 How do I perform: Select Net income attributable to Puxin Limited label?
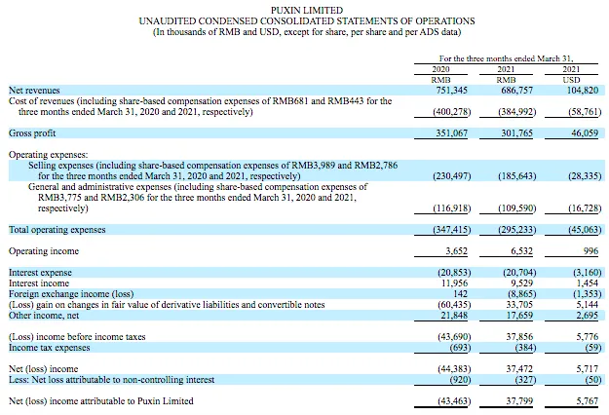[x=101, y=401]
